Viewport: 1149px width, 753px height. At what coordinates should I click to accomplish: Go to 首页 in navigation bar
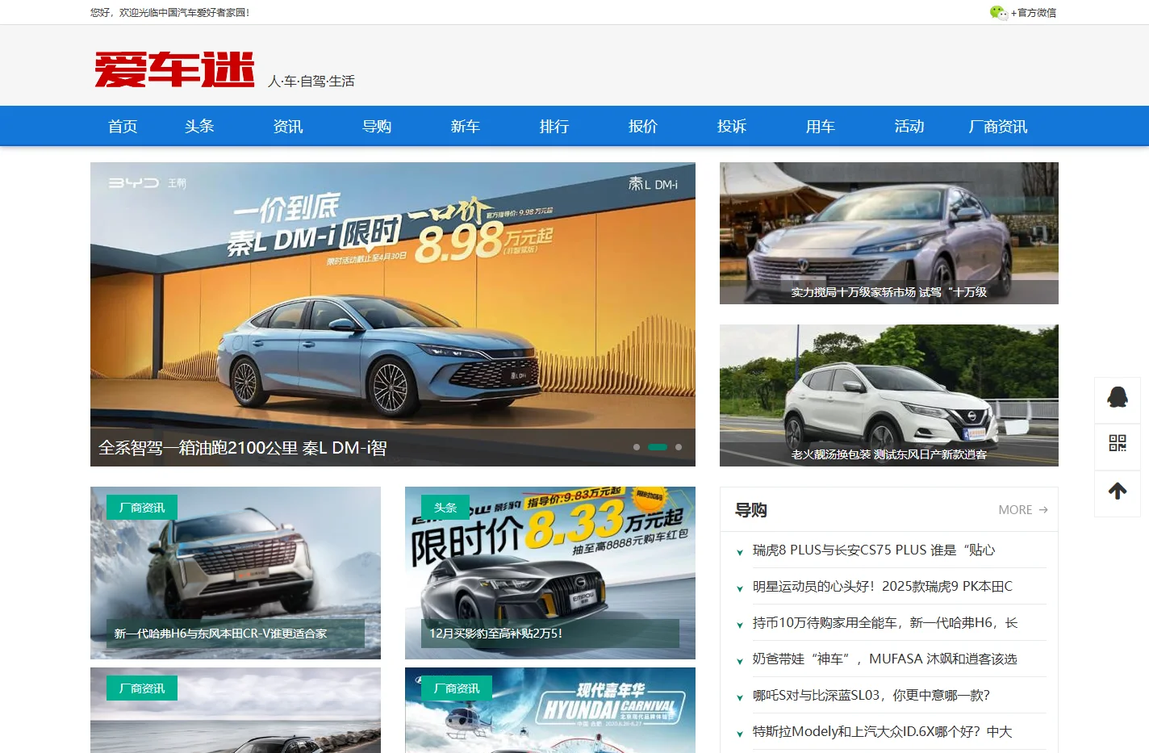(123, 126)
